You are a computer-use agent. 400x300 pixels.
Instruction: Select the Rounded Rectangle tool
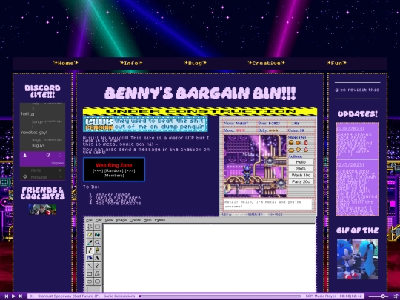[97, 281]
